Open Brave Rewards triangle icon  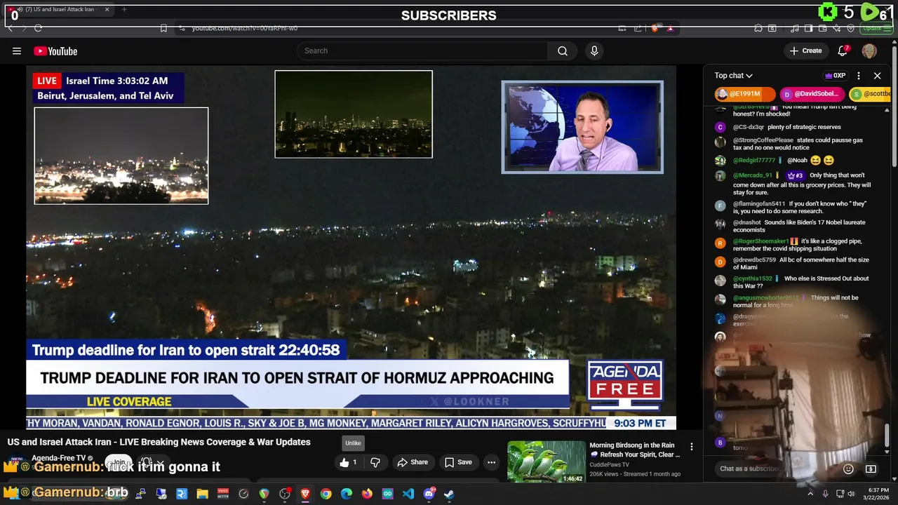[670, 28]
